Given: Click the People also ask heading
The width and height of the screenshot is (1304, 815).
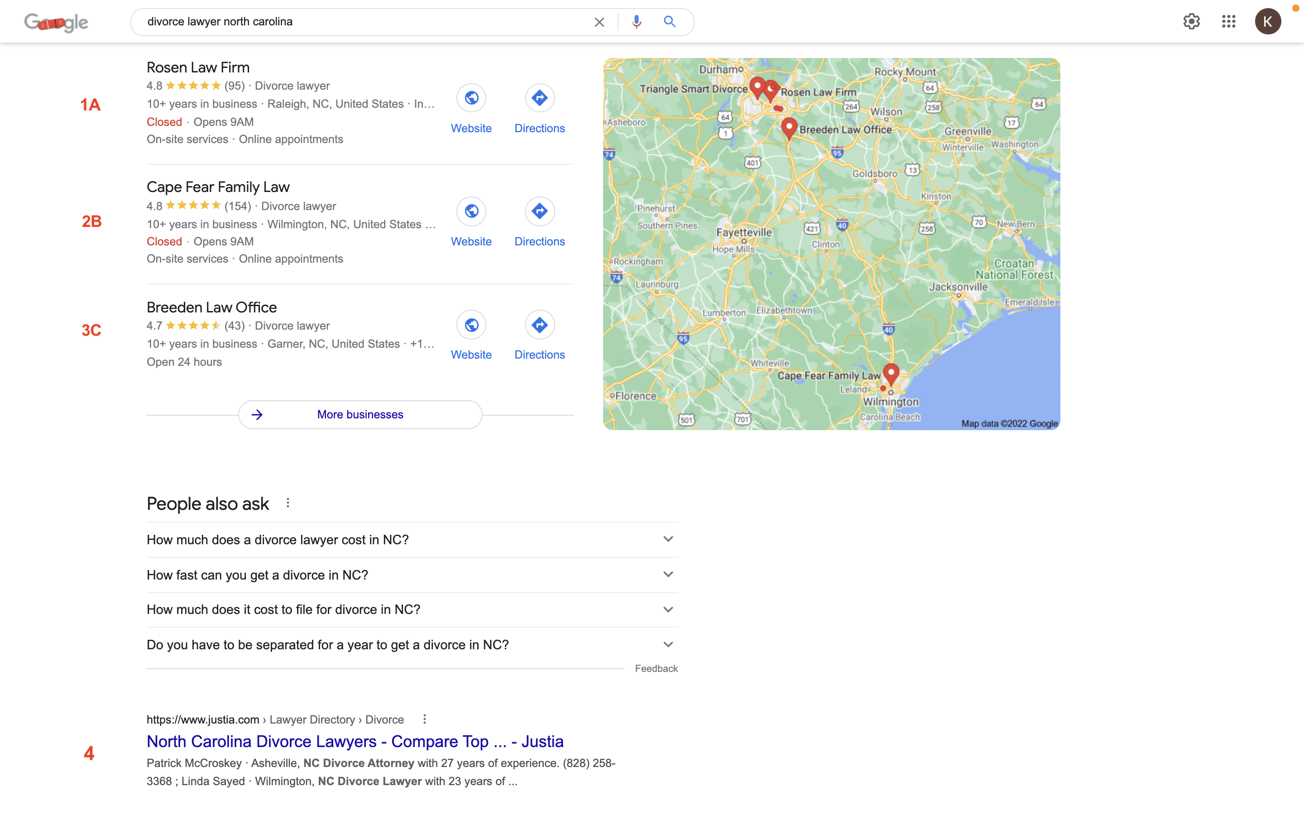Looking at the screenshot, I should pos(207,503).
